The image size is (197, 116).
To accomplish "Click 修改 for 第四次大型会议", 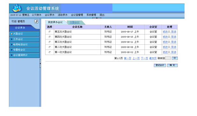I will [165, 37].
